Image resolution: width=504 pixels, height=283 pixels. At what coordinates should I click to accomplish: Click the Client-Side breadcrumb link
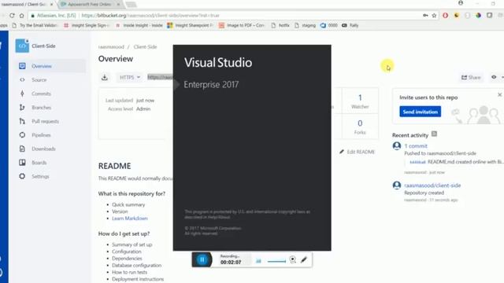click(145, 47)
